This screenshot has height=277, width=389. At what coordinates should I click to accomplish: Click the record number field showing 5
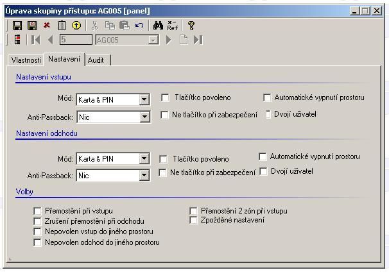coord(75,40)
